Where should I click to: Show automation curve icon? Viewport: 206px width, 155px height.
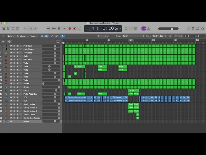[52, 36]
